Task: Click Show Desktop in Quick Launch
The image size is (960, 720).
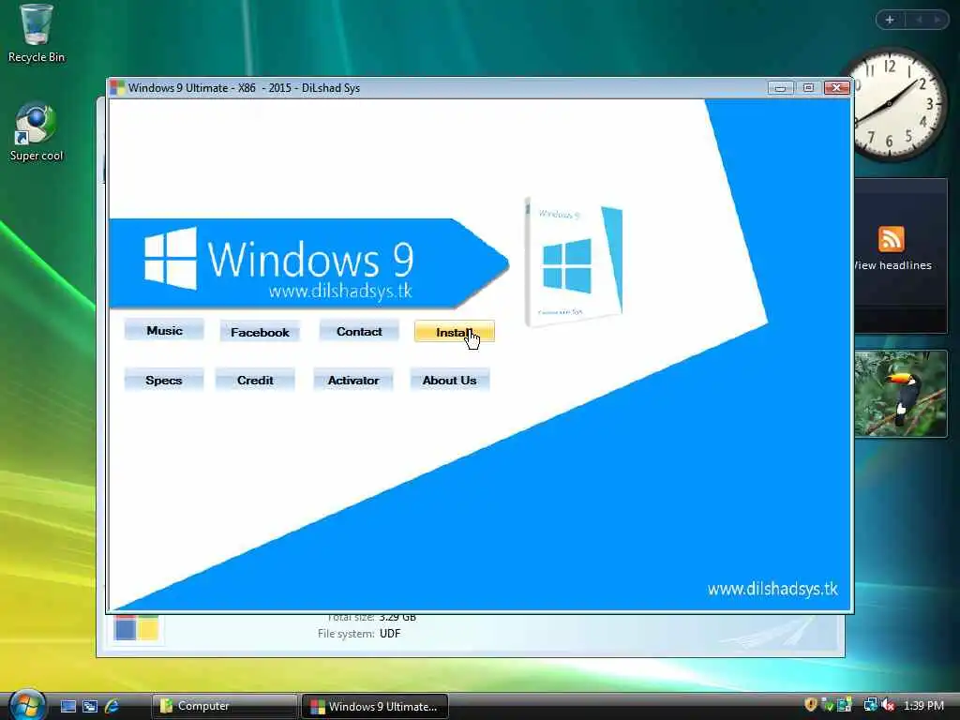Action: click(67, 706)
